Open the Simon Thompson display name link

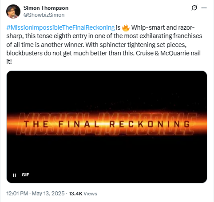click(x=46, y=8)
